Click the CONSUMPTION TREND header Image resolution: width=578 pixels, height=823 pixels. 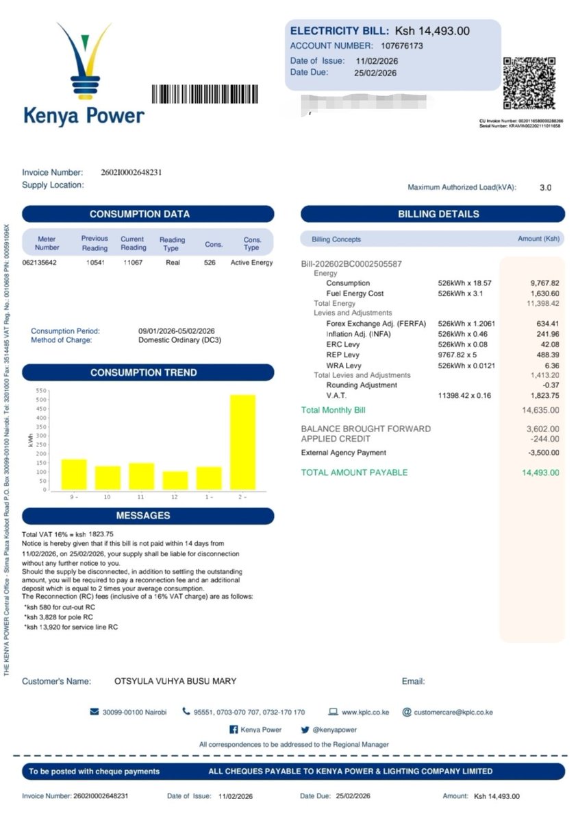coord(148,372)
